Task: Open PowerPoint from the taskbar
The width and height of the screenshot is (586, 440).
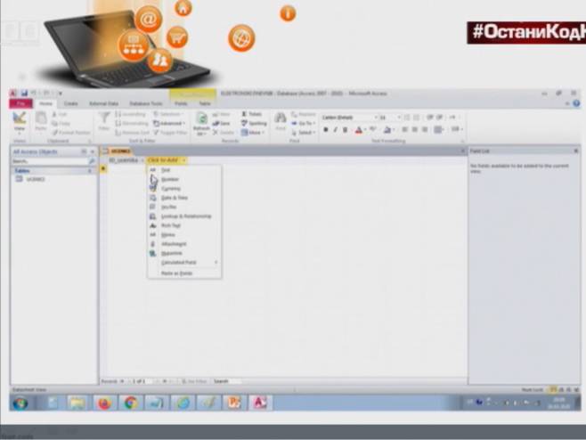Action: 234,403
